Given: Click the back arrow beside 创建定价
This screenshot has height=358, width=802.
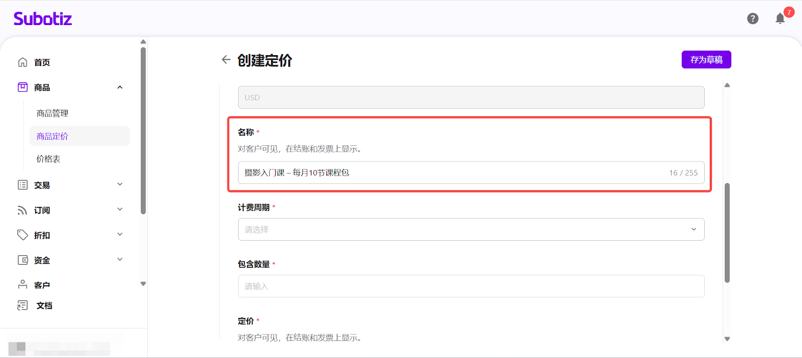Looking at the screenshot, I should pos(226,60).
